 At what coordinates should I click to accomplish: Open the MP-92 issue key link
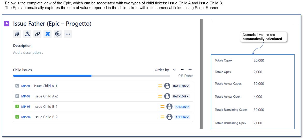26,96
